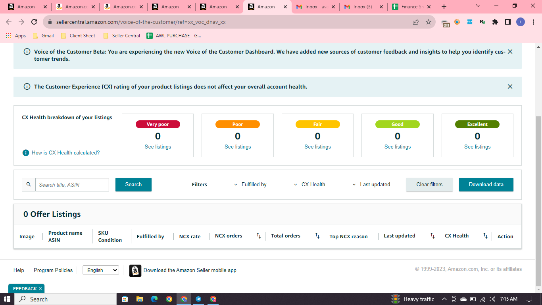Dismiss the Voice of the Customer Beta banner
Viewport: 542px width, 305px height.
pos(510,52)
